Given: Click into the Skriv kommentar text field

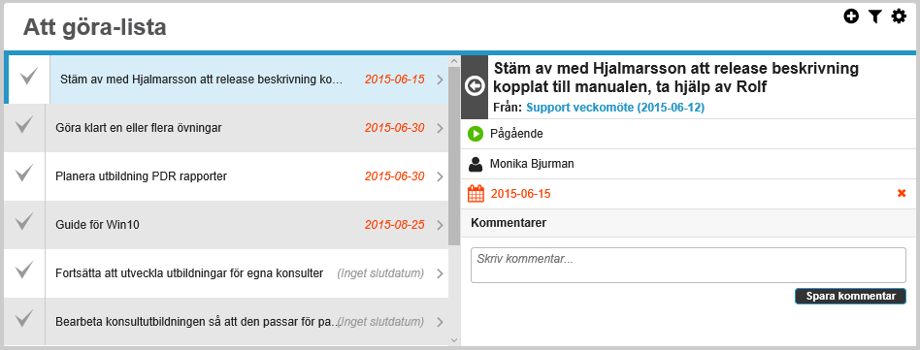Looking at the screenshot, I should point(688,265).
